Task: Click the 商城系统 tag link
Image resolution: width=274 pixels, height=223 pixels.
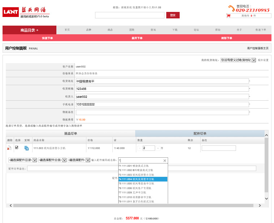Action: (x=127, y=7)
